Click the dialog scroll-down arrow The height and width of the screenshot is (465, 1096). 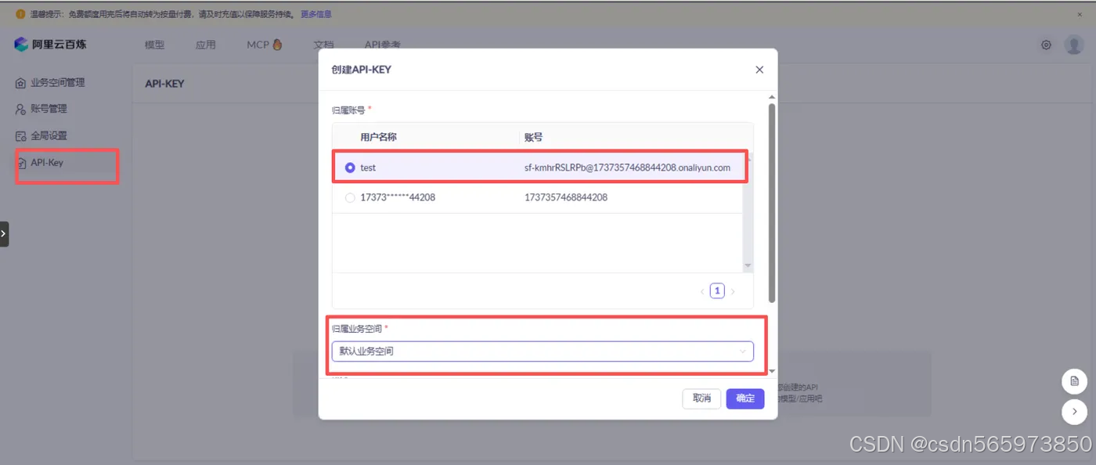point(772,371)
